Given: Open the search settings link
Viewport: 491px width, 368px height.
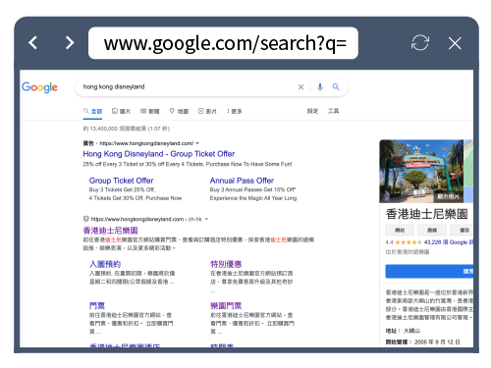Looking at the screenshot, I should (312, 111).
